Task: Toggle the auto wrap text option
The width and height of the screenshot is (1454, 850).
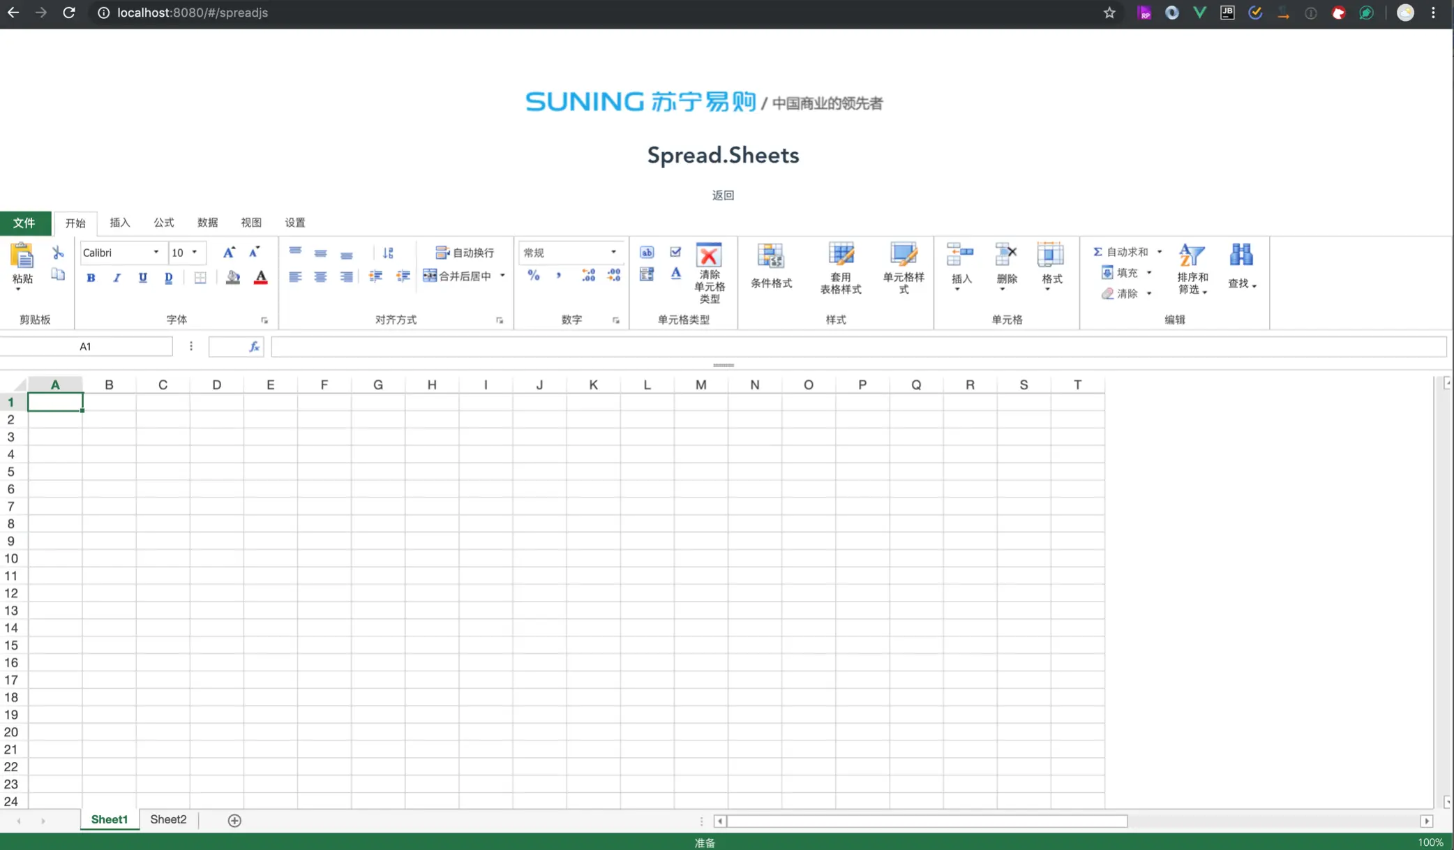Action: pyautogui.click(x=465, y=253)
